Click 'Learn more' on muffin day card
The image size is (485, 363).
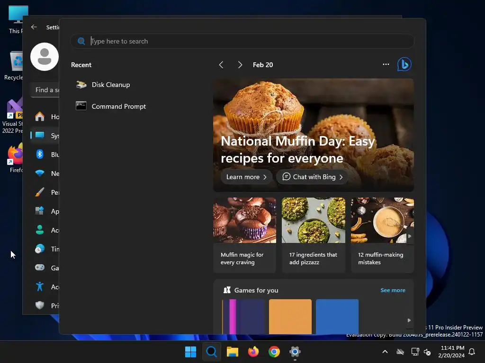(x=246, y=177)
